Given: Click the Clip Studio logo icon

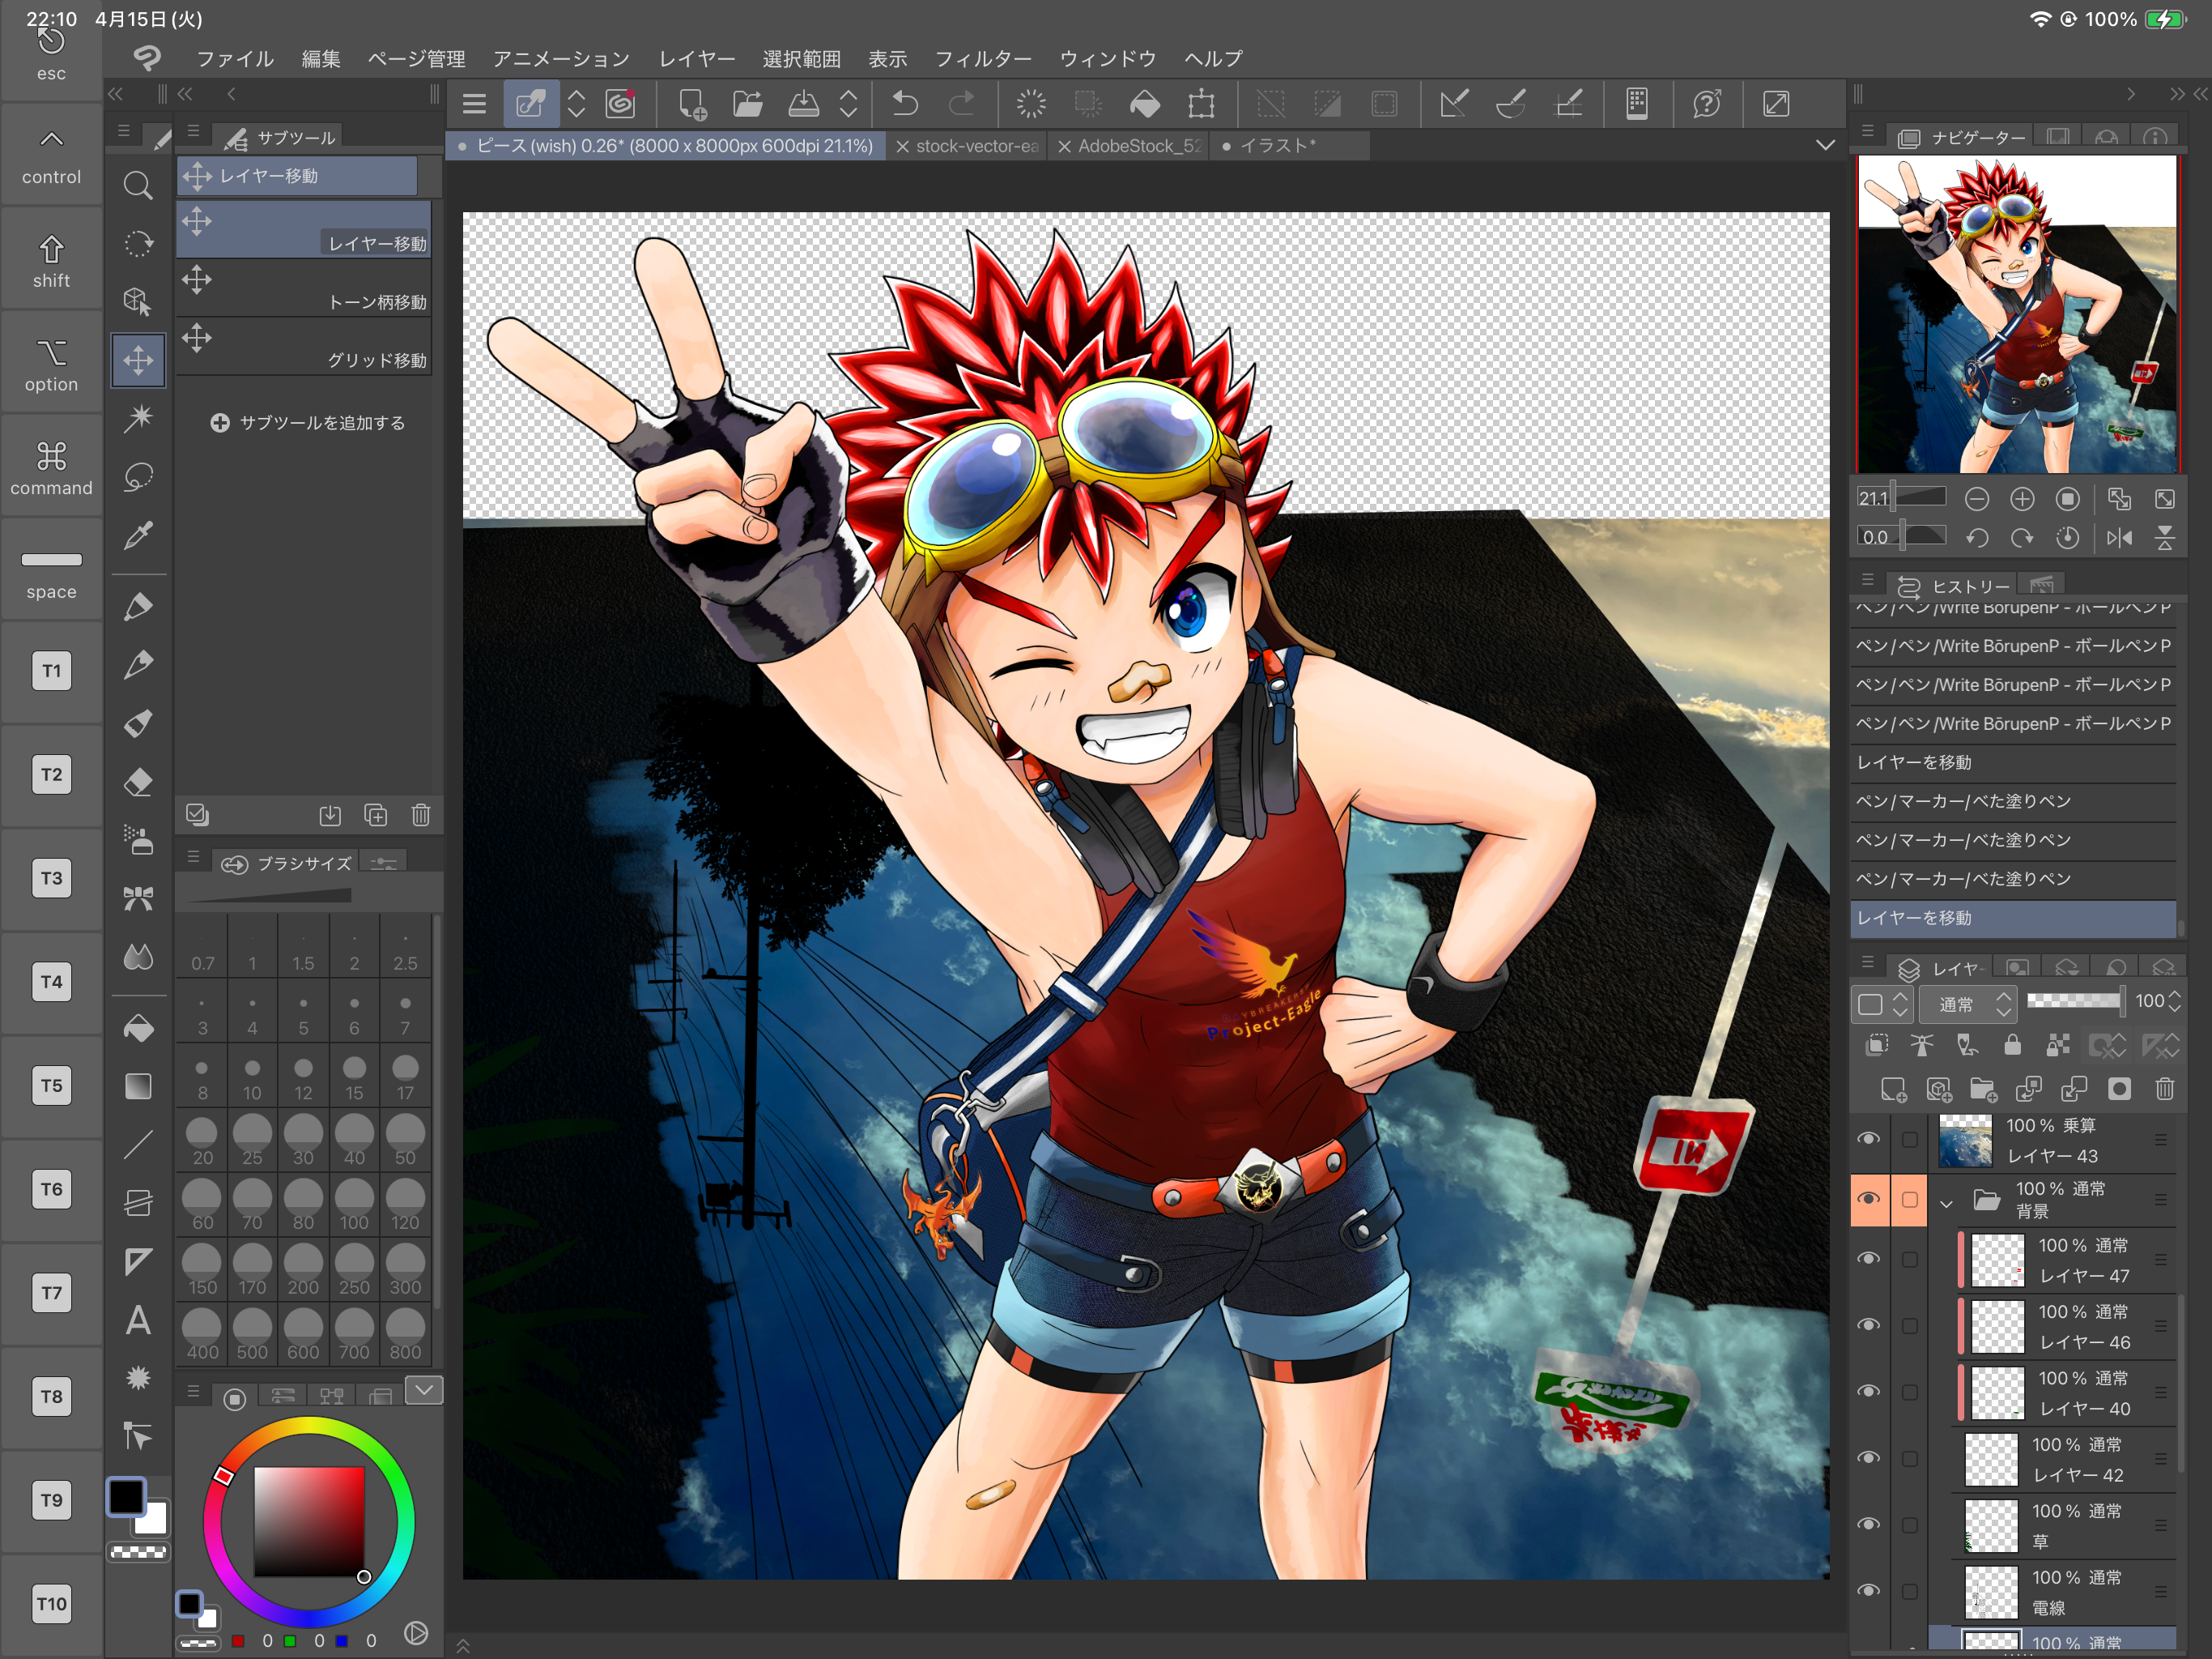Looking at the screenshot, I should [x=147, y=57].
